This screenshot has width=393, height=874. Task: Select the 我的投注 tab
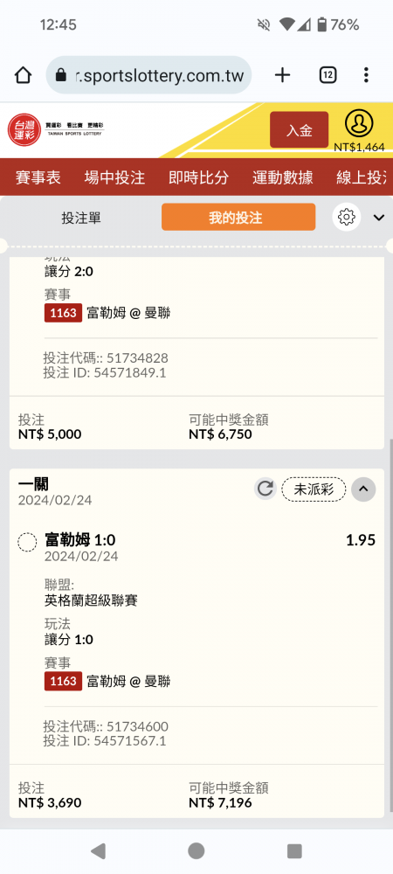click(238, 217)
